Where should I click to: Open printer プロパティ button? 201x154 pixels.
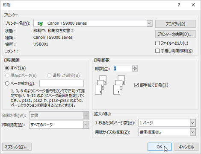pyautogui.click(x=175, y=24)
